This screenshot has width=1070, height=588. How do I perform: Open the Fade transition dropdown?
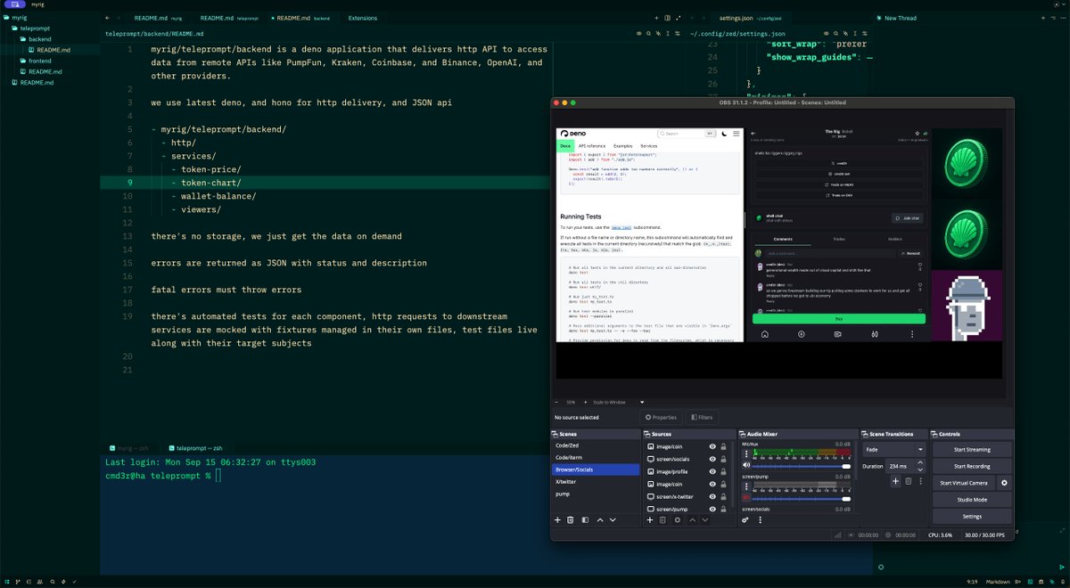(x=894, y=450)
